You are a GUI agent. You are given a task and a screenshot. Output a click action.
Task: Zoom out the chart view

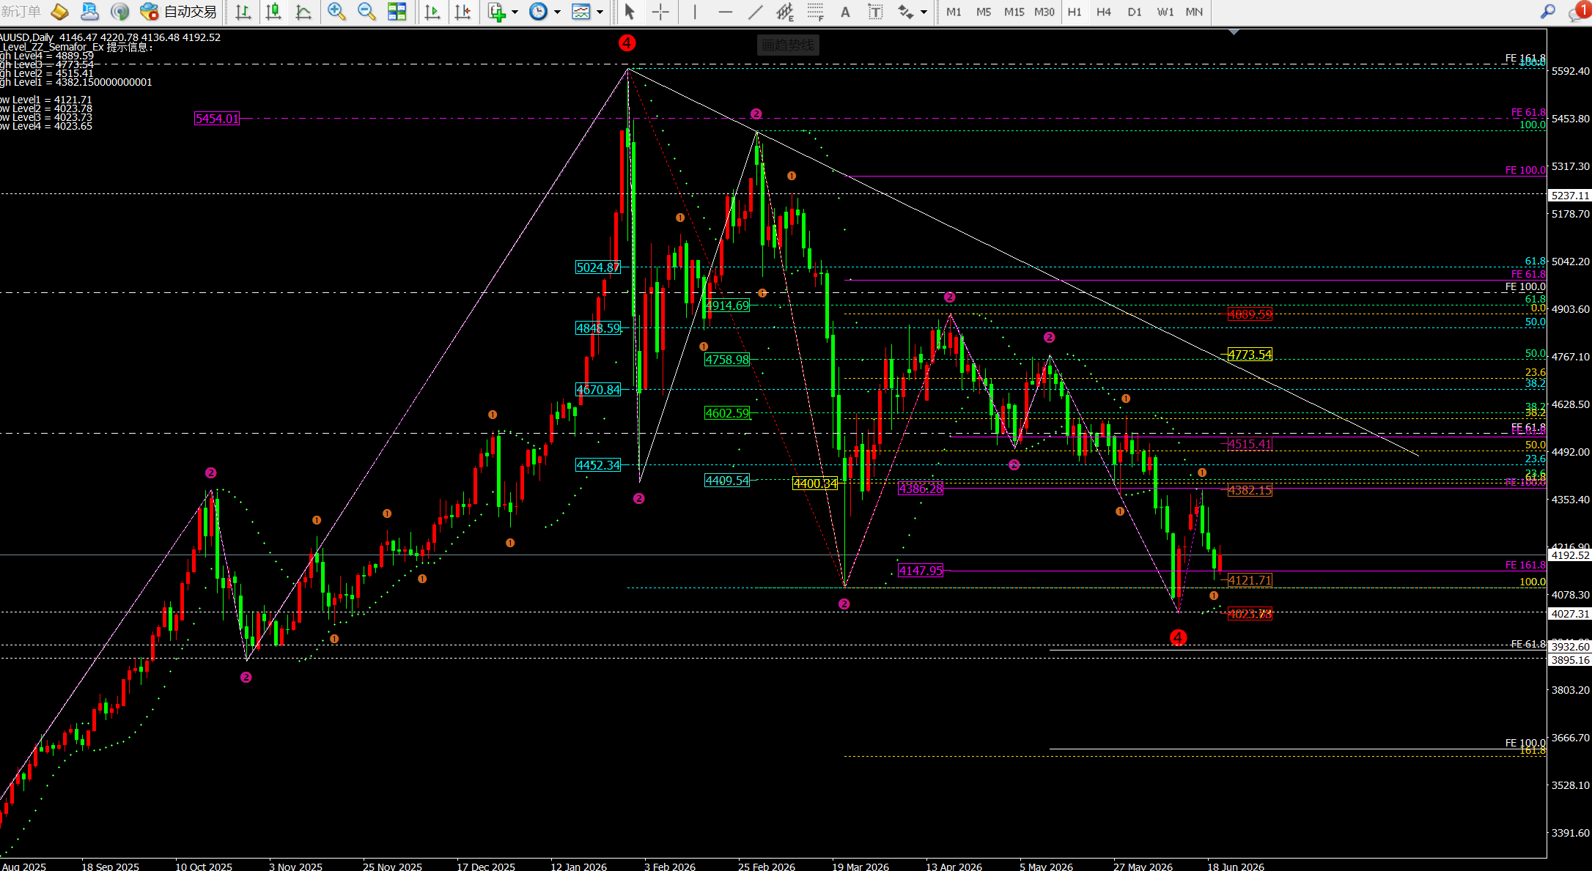(x=366, y=12)
